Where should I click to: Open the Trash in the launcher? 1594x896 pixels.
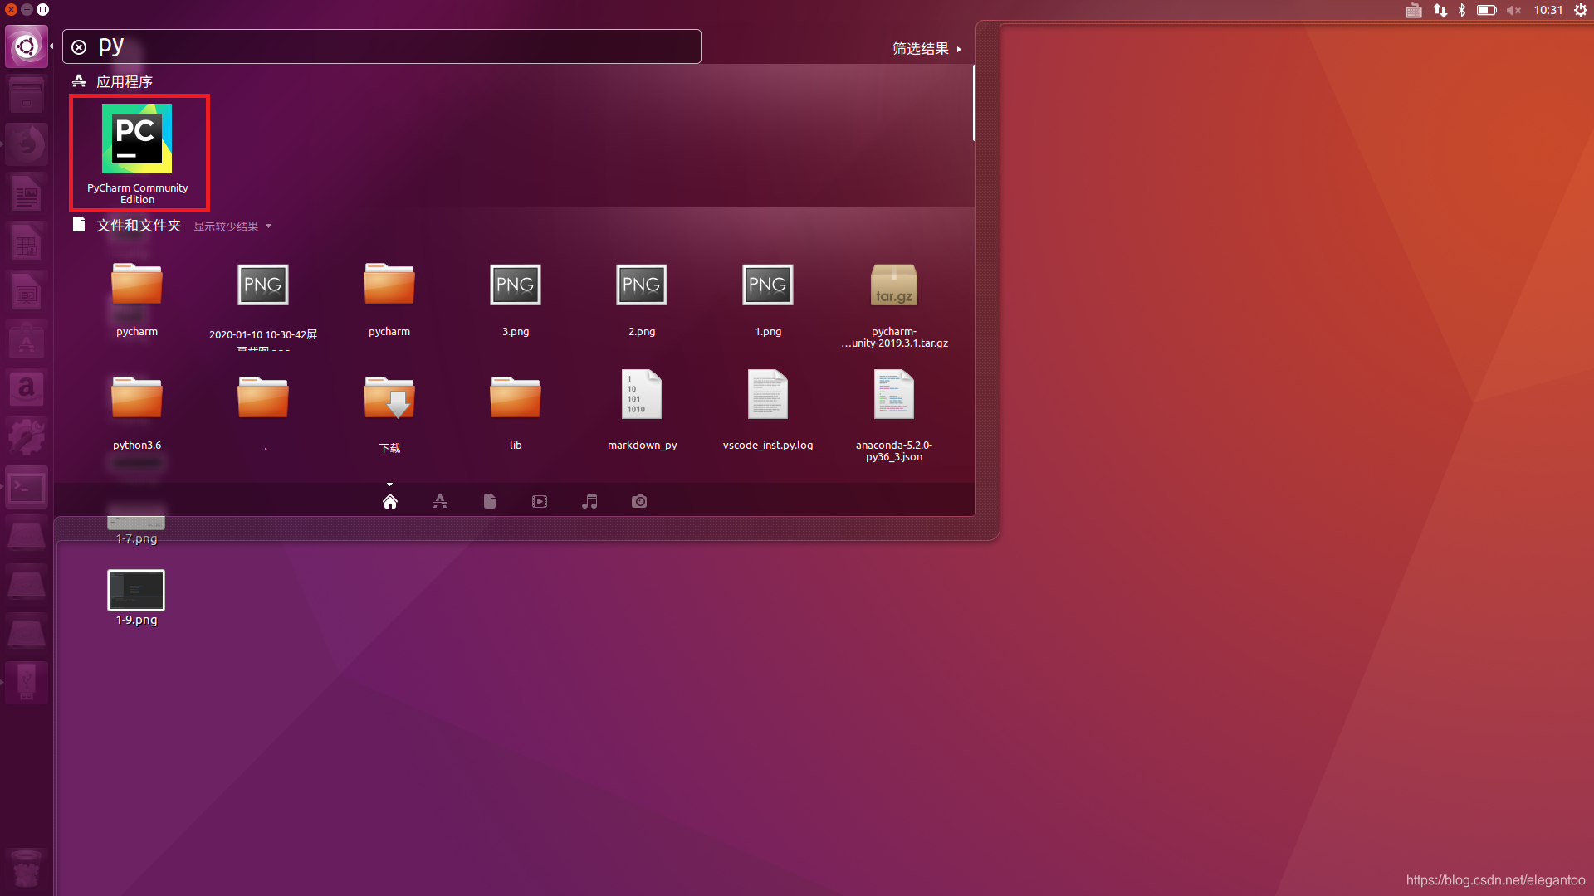[27, 869]
